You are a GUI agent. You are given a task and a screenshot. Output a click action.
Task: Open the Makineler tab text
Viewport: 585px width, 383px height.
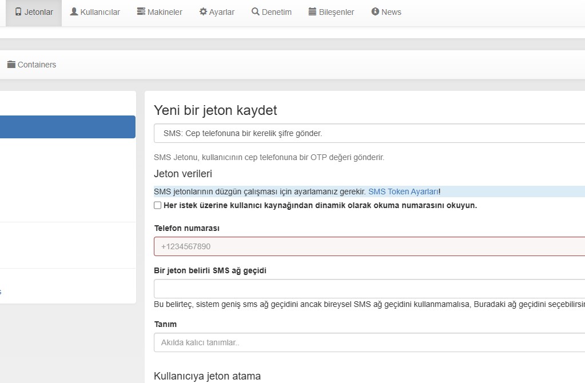coord(165,12)
